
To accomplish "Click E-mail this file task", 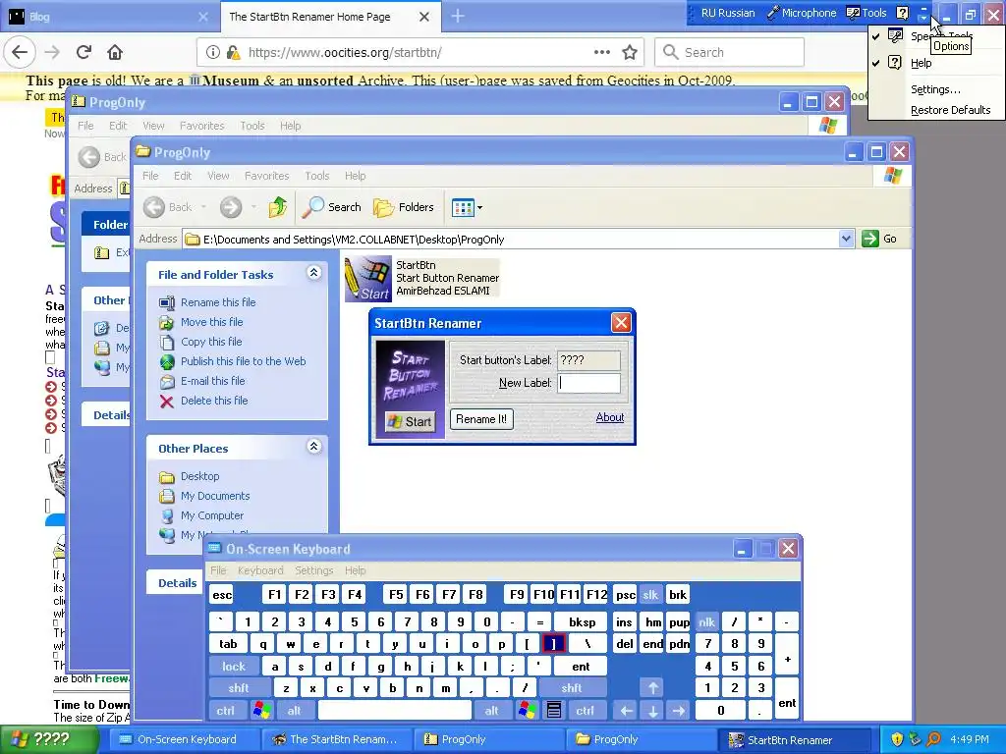I will pos(212,381).
